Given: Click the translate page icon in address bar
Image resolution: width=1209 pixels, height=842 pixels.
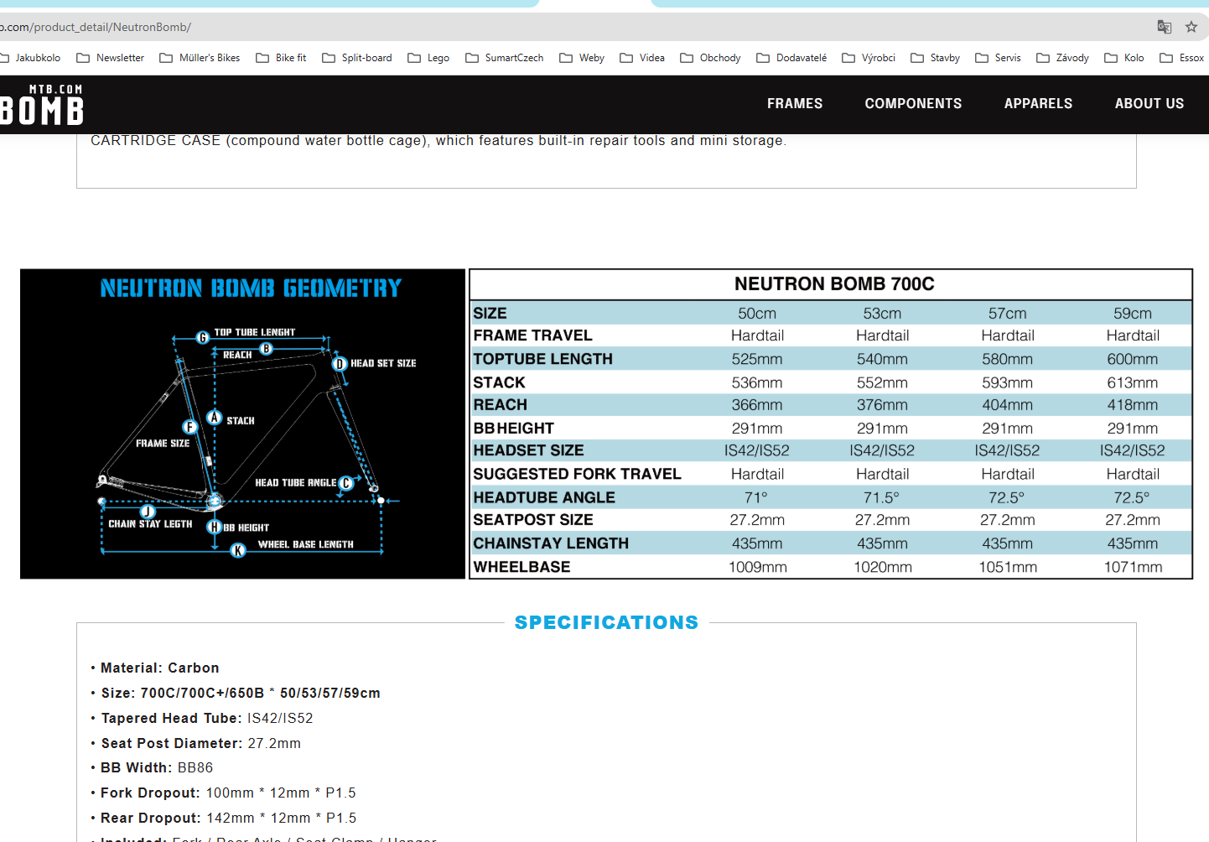Looking at the screenshot, I should [1164, 27].
